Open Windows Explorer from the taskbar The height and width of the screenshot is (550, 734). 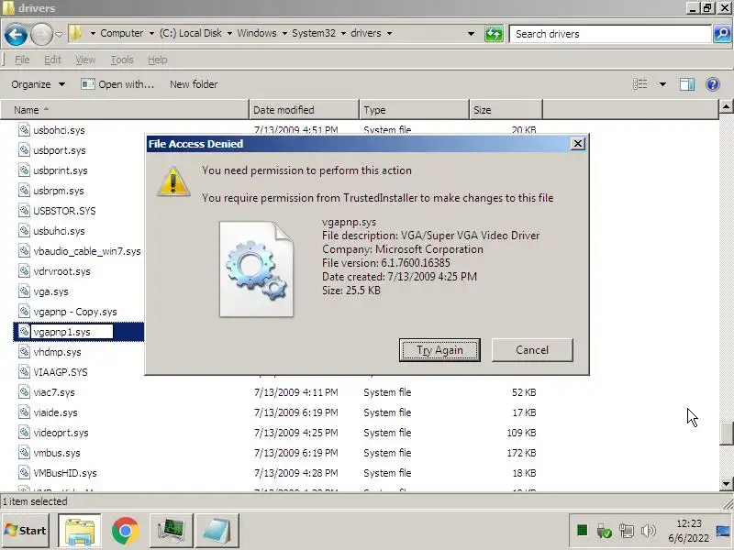point(80,531)
